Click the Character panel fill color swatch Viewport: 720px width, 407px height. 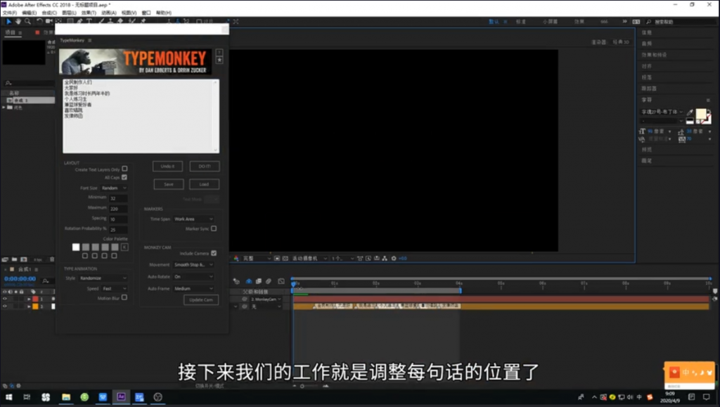click(701, 114)
